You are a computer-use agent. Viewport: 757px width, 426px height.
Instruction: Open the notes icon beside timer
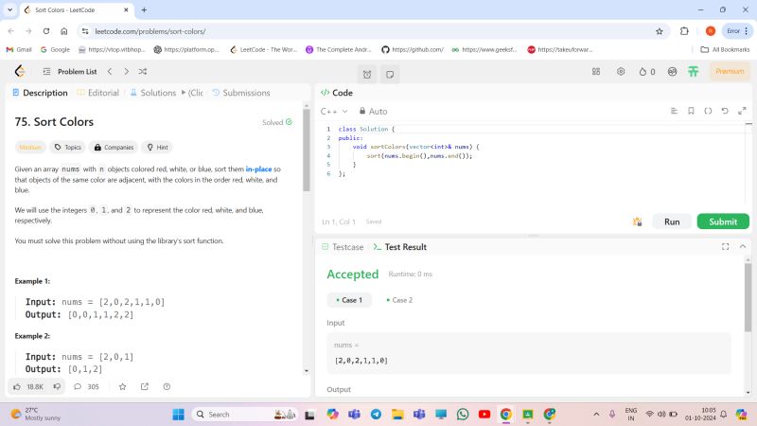coord(390,75)
